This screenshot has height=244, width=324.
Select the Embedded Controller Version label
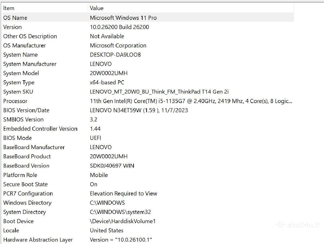[x=40, y=129]
